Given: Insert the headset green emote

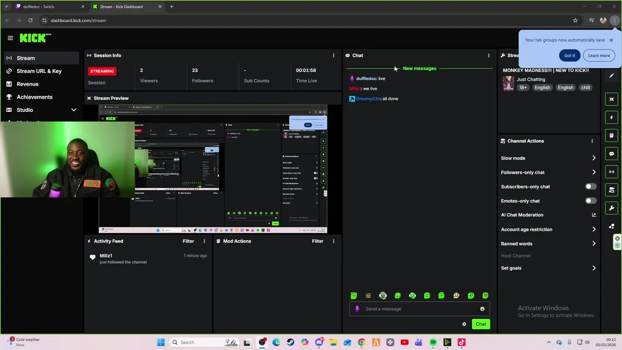Looking at the screenshot, I should click(x=412, y=296).
